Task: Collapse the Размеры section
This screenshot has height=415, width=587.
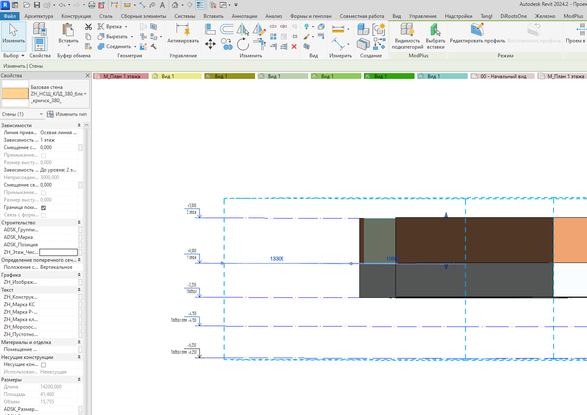Action: coord(79,380)
